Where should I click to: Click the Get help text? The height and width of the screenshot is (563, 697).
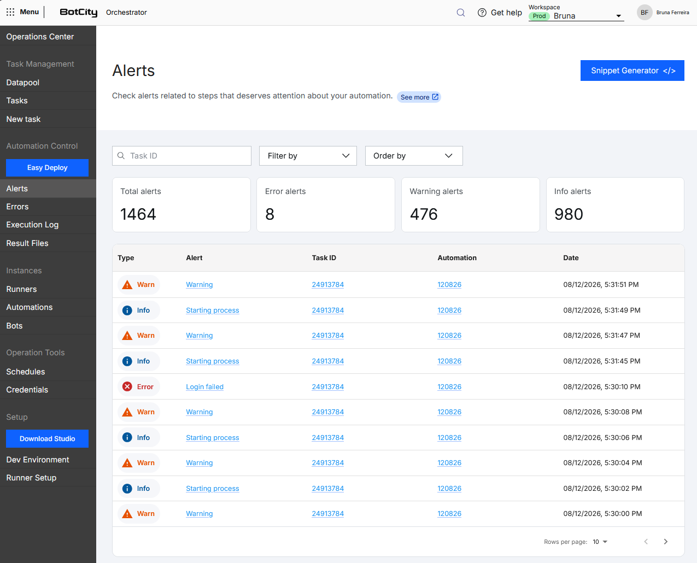click(506, 13)
